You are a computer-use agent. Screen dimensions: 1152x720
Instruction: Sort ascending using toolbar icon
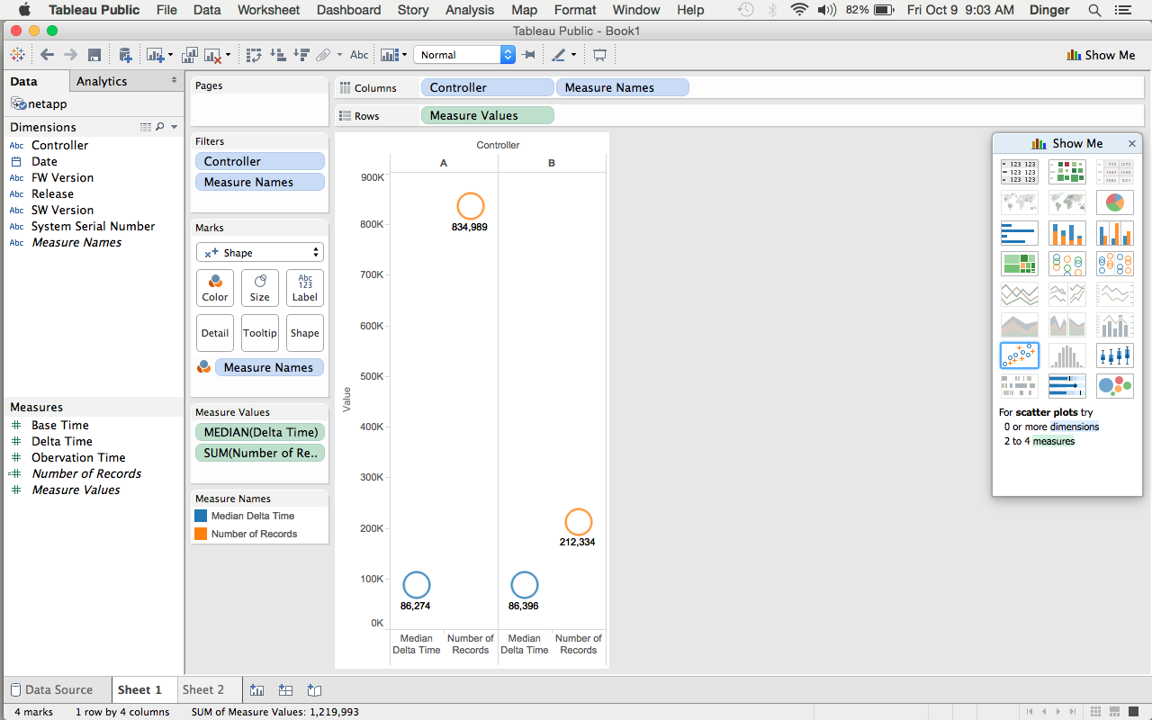coord(278,55)
